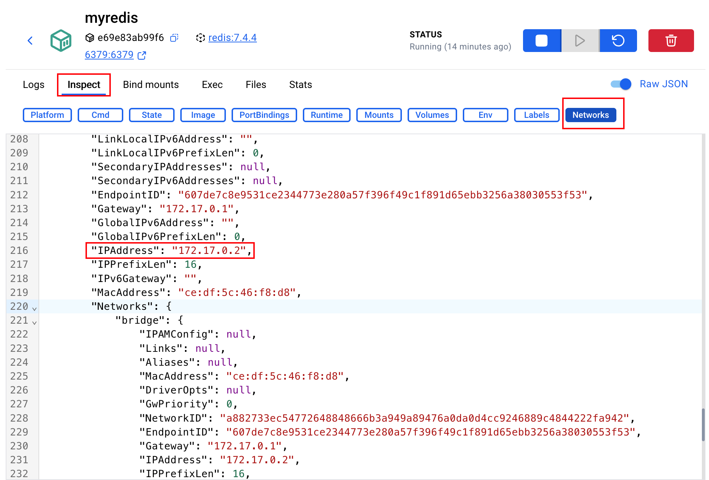Click the small container ID cube icon

90,38
